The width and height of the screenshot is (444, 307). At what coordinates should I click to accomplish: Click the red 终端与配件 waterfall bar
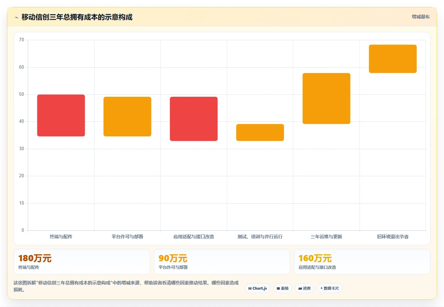(x=61, y=116)
